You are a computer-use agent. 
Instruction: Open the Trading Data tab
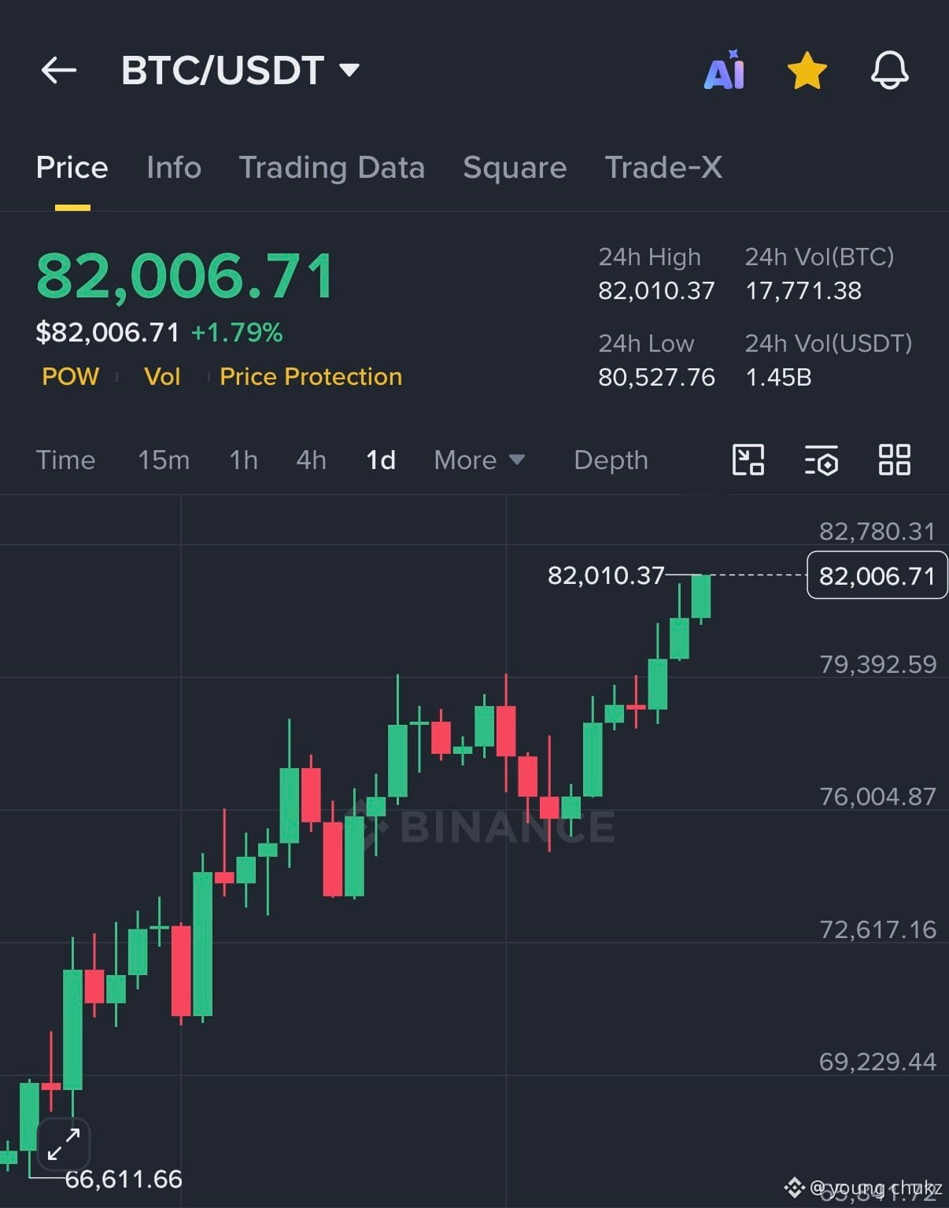point(332,168)
